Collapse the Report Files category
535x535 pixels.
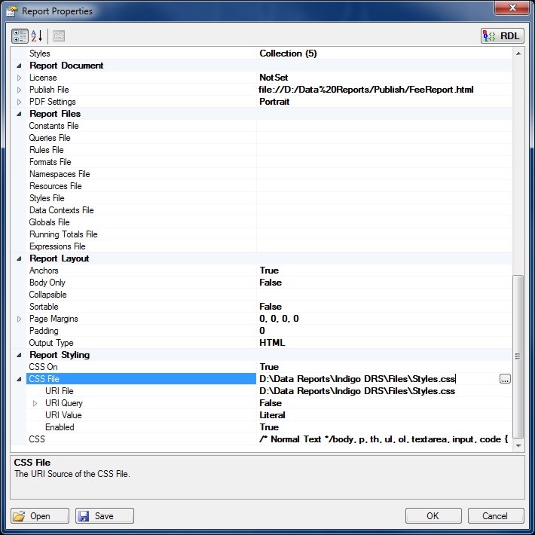point(19,114)
